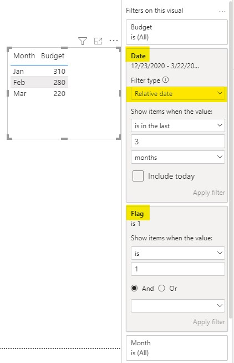Viewport: 234px width, 363px height.
Task: Click Apply filter under Flag card
Action: coord(209,322)
